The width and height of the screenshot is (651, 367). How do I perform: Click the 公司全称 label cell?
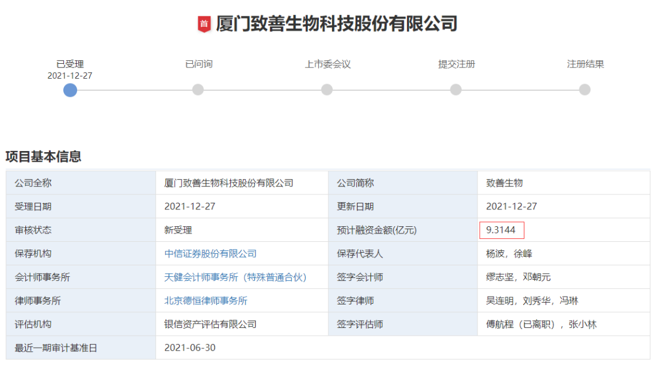(x=81, y=183)
